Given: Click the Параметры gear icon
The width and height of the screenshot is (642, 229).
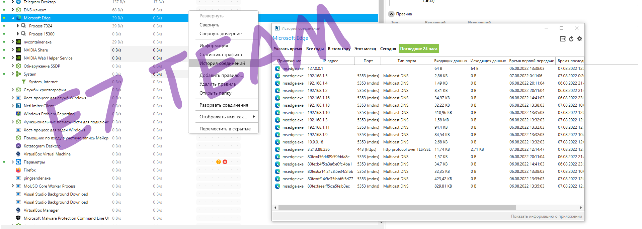Looking at the screenshot, I should 18,162.
